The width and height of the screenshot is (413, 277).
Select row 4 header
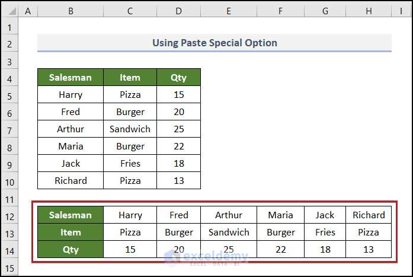[9, 77]
